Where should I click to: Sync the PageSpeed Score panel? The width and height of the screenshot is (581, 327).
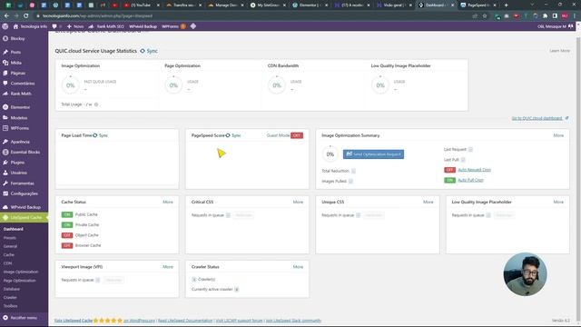click(233, 135)
